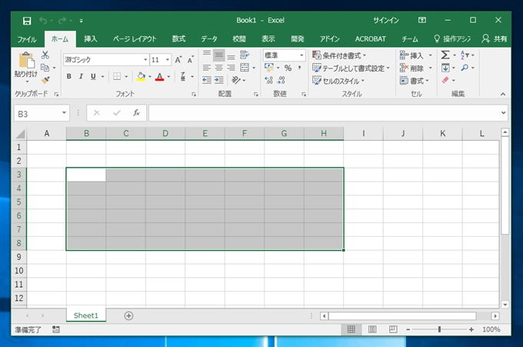Screen dimensions: 523x347
Task: Switch to the 挿入 ribbon tab
Action: [91, 39]
